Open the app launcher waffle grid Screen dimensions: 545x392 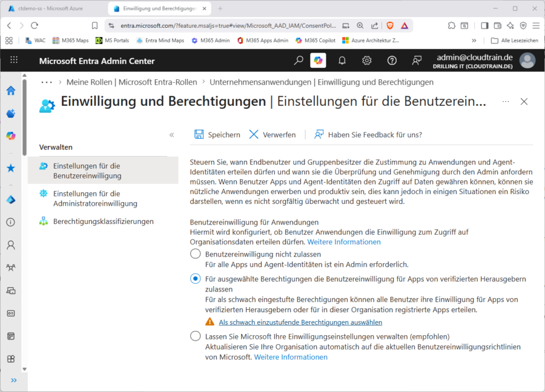pos(14,60)
